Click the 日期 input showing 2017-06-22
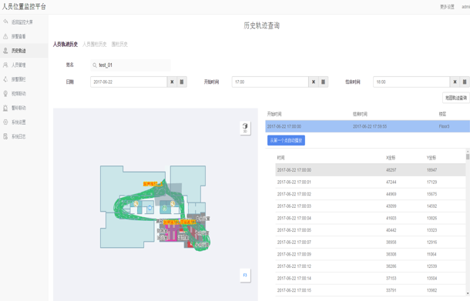470x301 pixels. coord(129,82)
